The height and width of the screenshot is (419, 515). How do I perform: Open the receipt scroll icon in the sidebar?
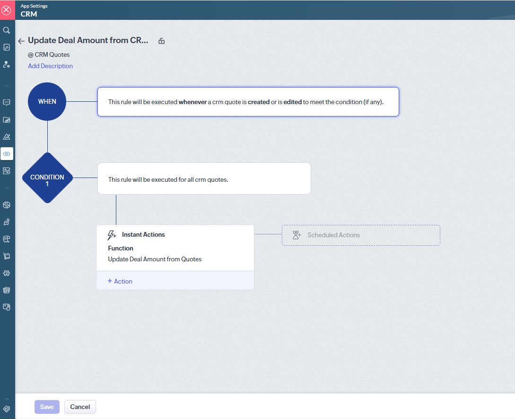point(7,239)
